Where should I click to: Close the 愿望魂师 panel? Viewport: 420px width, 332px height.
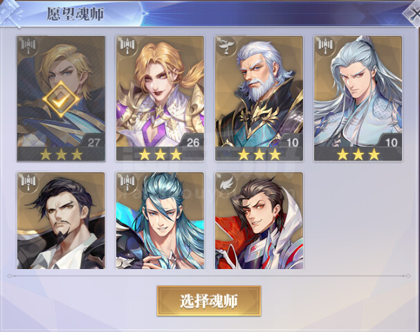(412, 14)
